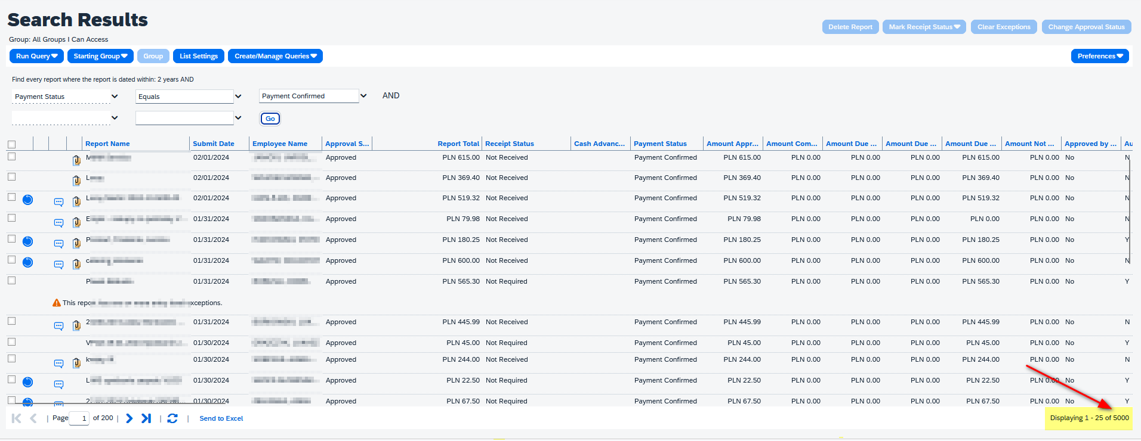
Task: Open the Run Query menu
Action: [x=36, y=56]
